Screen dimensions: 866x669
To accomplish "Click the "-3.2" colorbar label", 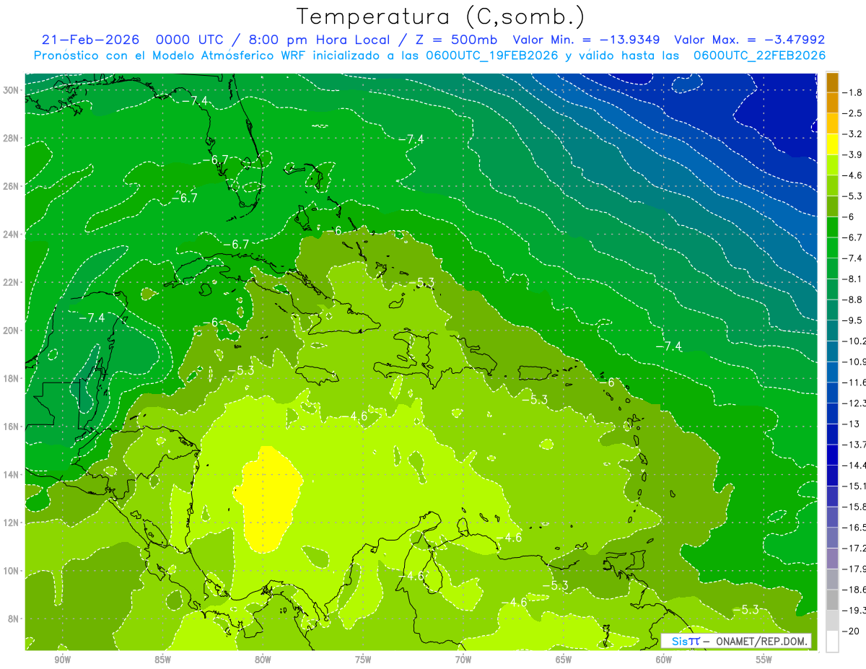I will coord(854,134).
